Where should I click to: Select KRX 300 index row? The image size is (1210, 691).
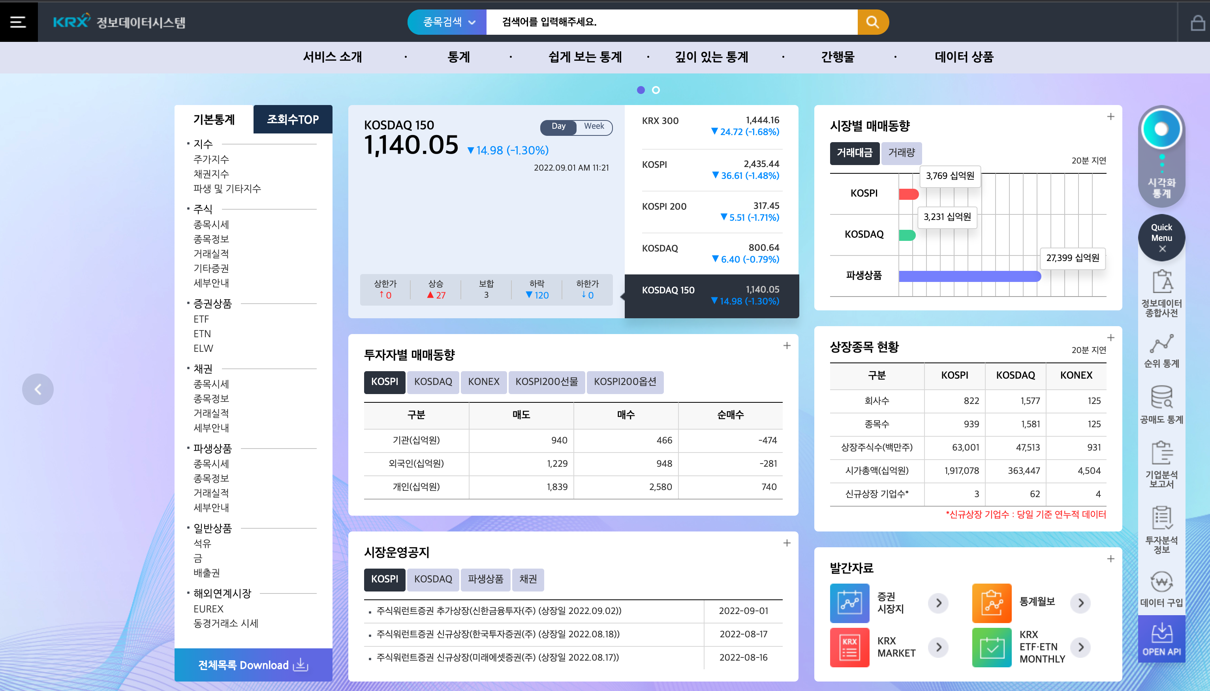tap(711, 126)
